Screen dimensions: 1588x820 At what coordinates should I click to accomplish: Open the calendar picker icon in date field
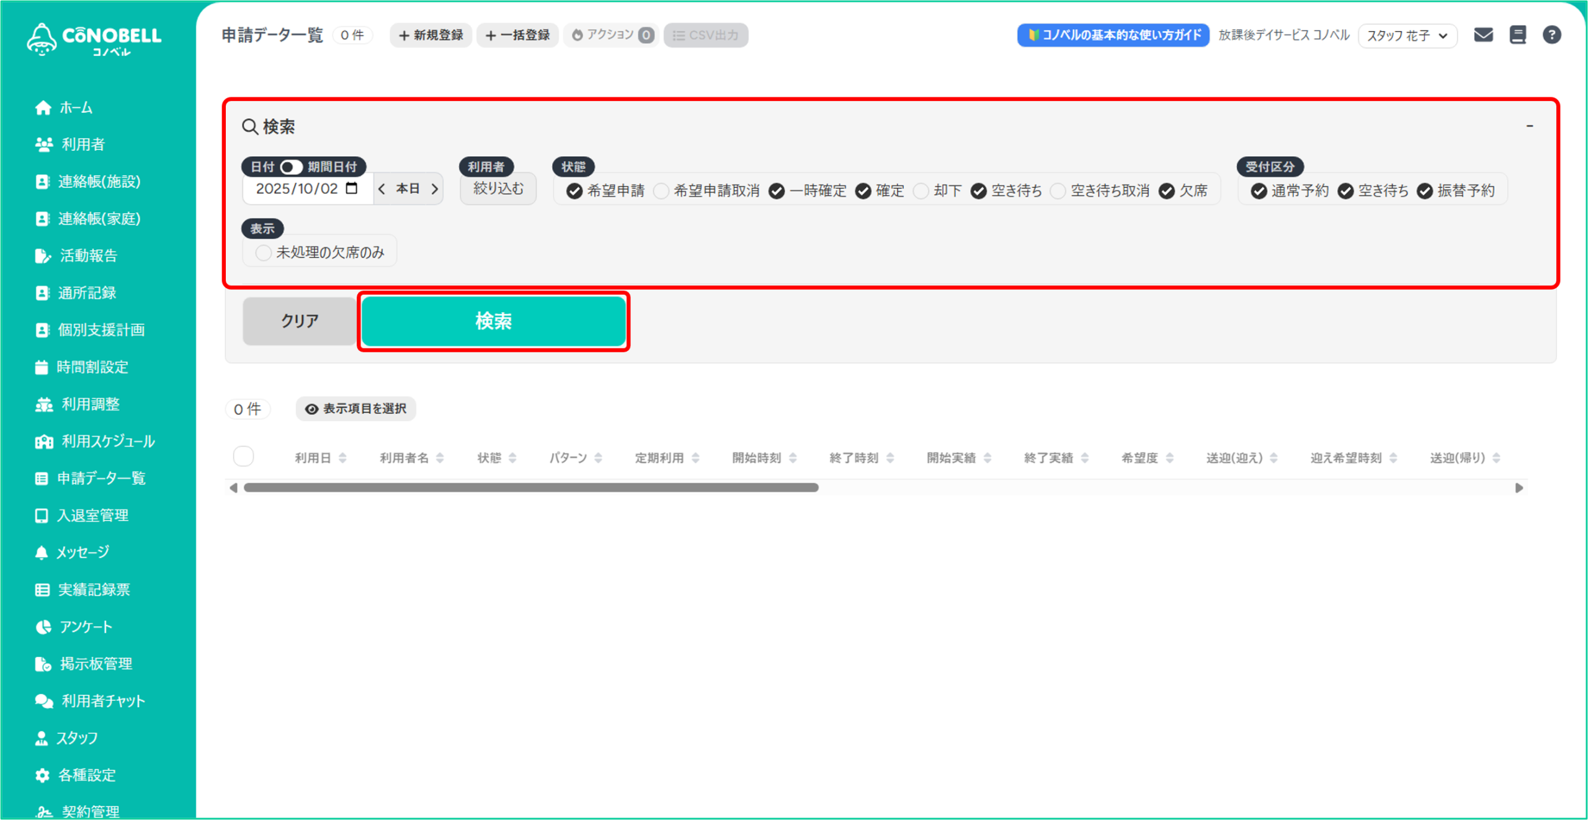[352, 188]
